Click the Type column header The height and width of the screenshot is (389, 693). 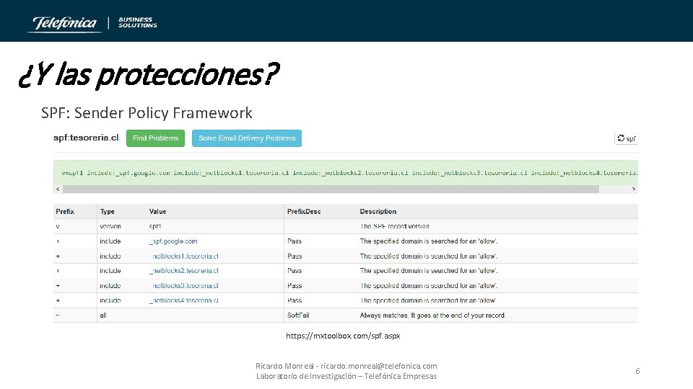pyautogui.click(x=108, y=212)
